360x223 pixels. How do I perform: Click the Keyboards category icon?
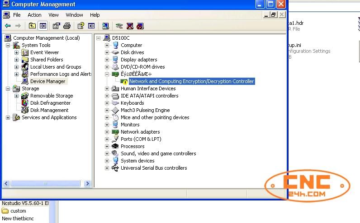tap(115, 103)
